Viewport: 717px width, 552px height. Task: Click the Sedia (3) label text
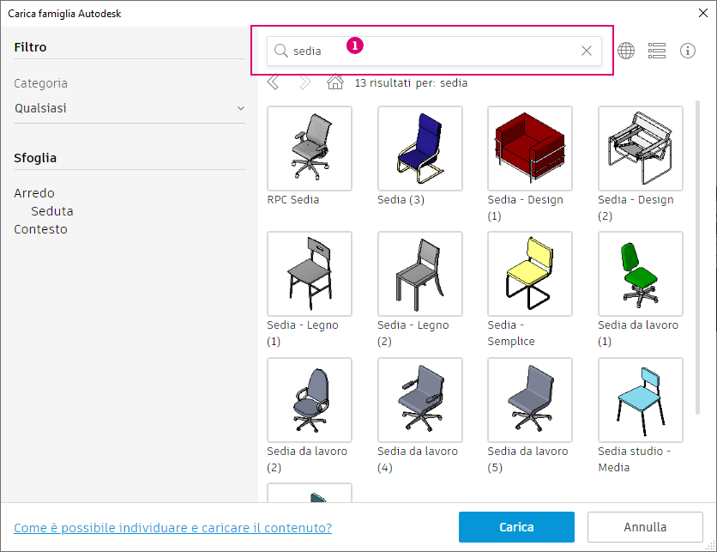point(401,200)
